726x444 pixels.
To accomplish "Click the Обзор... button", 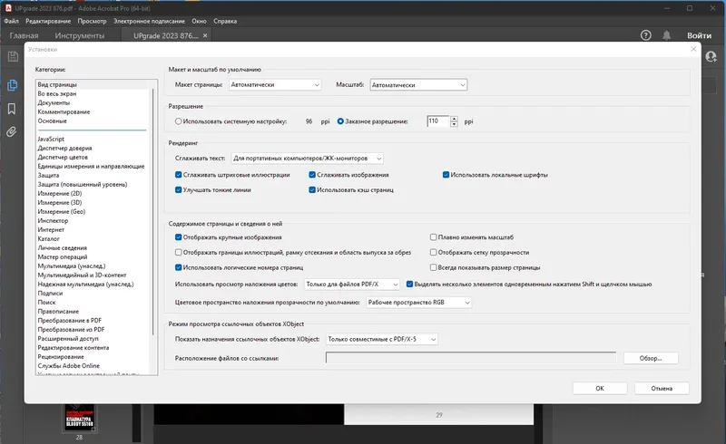I will tap(651, 358).
